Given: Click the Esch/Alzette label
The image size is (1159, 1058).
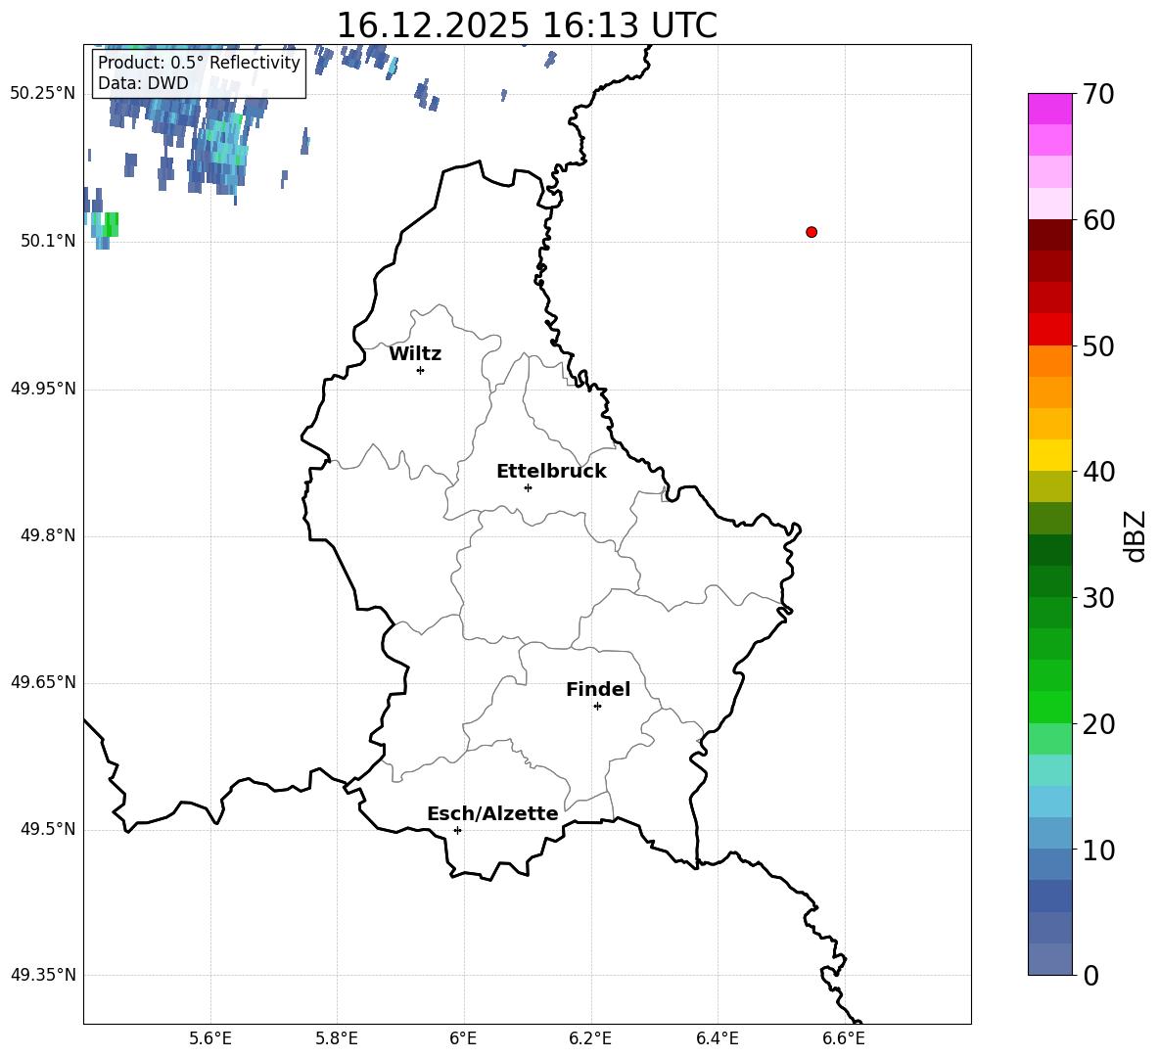Looking at the screenshot, I should coord(492,813).
